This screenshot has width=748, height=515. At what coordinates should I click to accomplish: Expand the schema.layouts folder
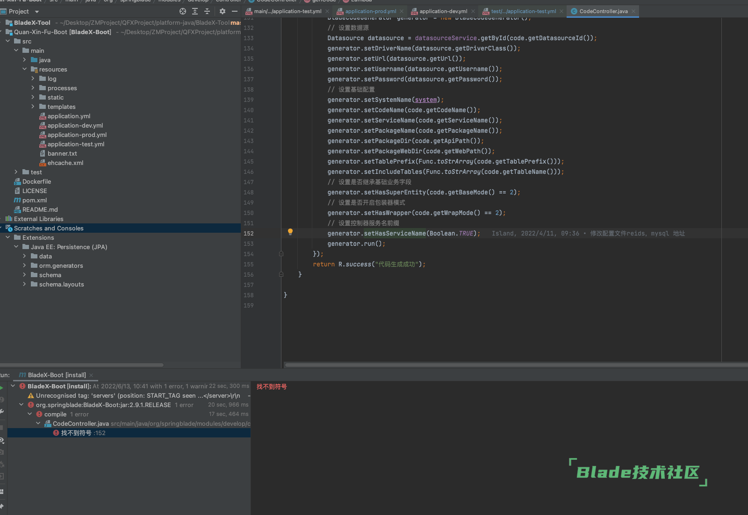25,284
